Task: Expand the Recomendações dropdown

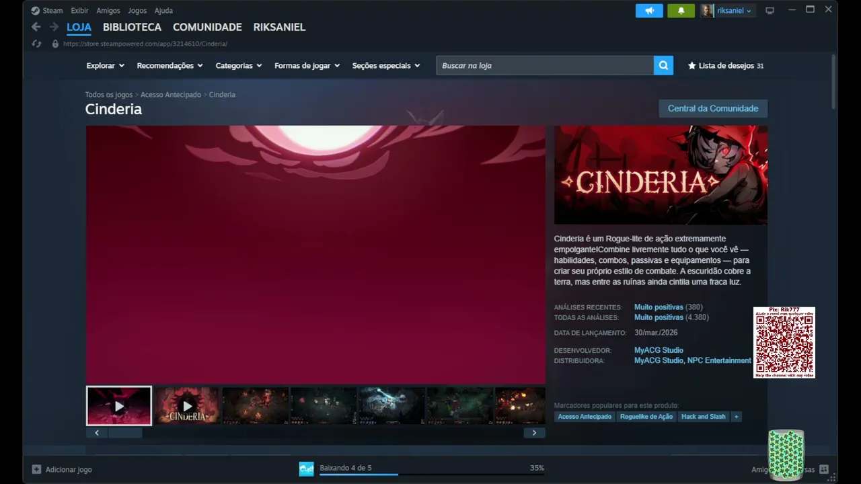Action: [x=170, y=66]
